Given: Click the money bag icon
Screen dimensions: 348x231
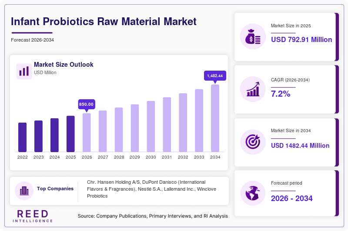Looking at the screenshot, I should [253, 36].
